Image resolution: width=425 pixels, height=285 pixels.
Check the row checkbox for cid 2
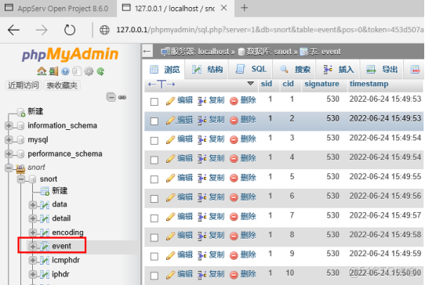coord(154,121)
